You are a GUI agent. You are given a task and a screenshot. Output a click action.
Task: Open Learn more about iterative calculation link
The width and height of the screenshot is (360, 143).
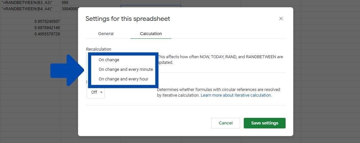[x=236, y=95]
